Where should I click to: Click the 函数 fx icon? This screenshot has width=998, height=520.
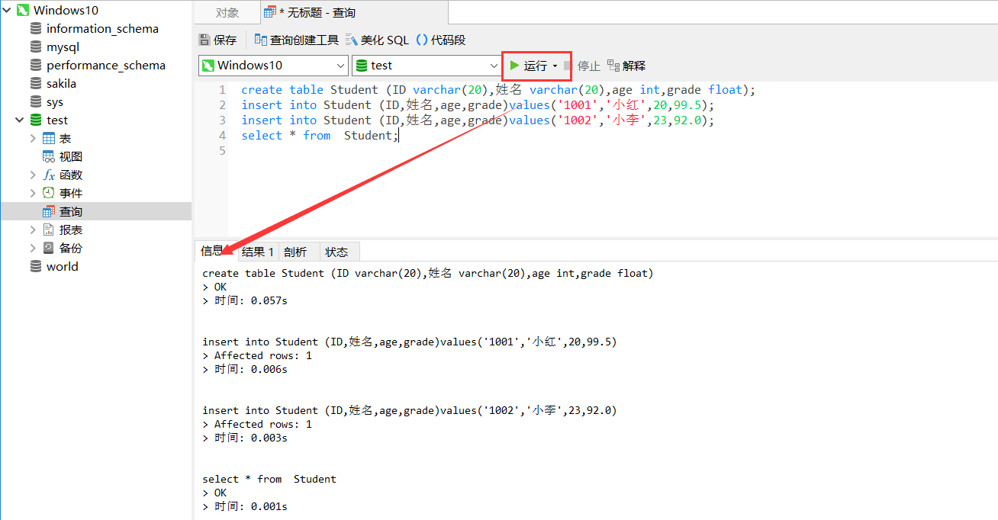click(49, 175)
